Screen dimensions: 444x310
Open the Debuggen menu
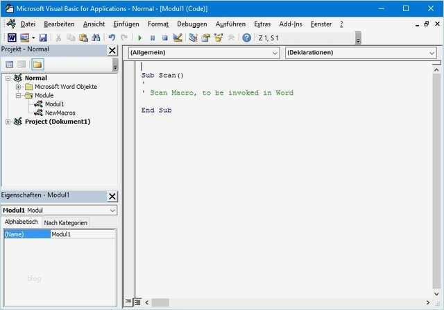coord(191,24)
